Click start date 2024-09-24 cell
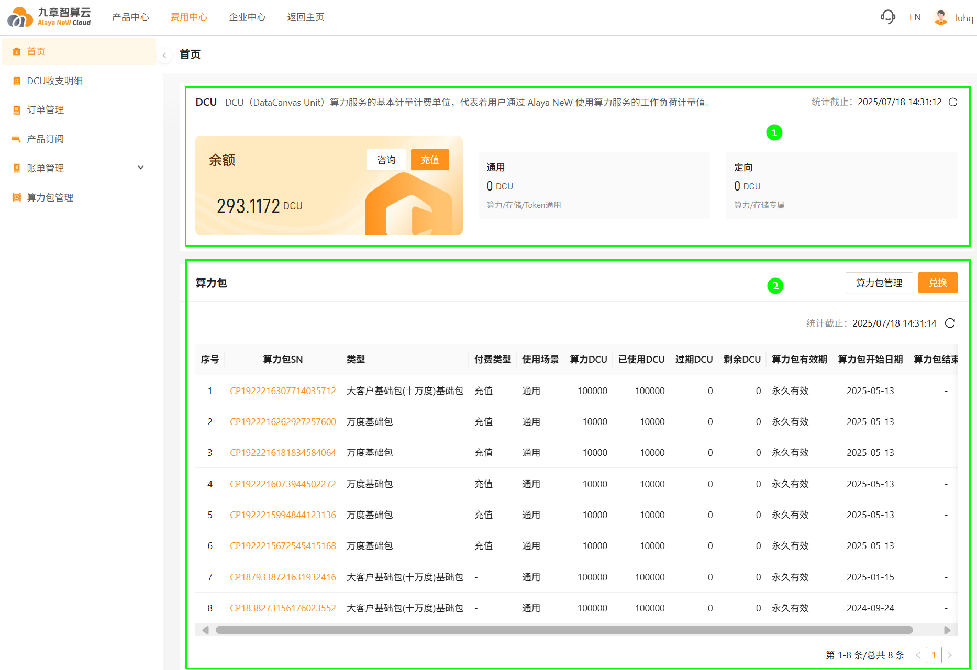The width and height of the screenshot is (977, 670). [x=871, y=608]
